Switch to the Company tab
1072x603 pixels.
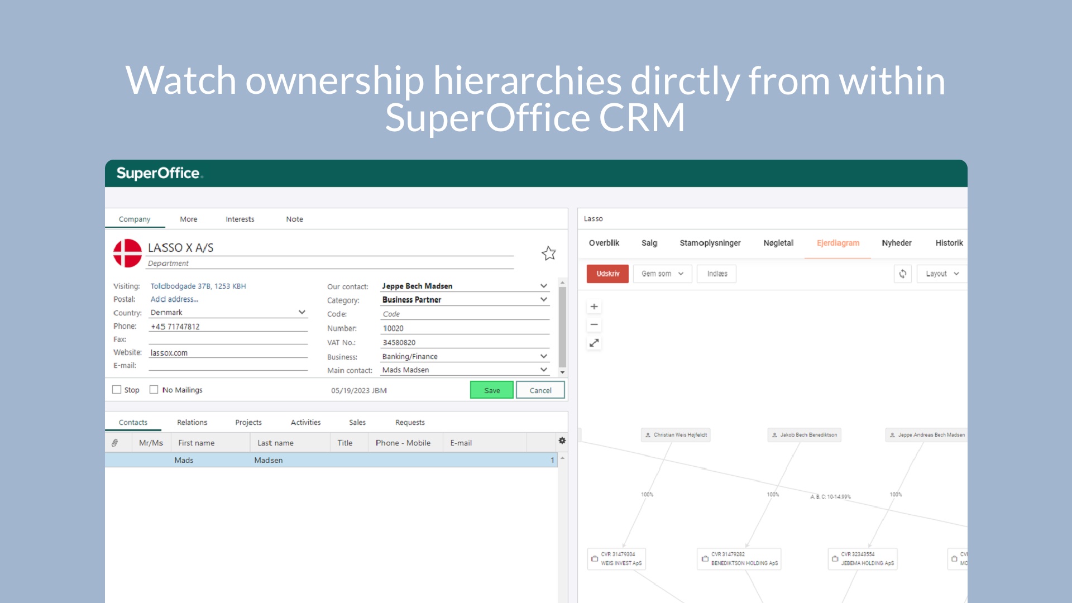coord(135,219)
